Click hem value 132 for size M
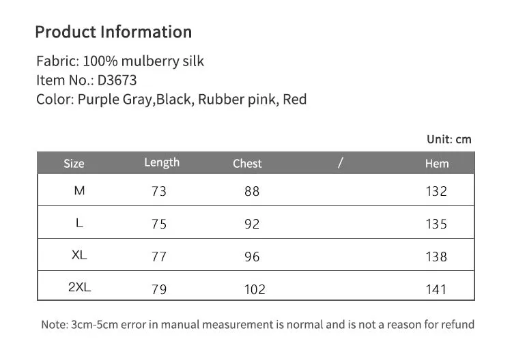The image size is (512, 350). click(436, 191)
